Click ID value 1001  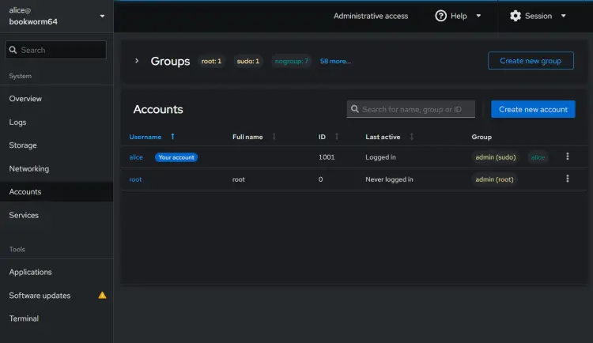327,157
